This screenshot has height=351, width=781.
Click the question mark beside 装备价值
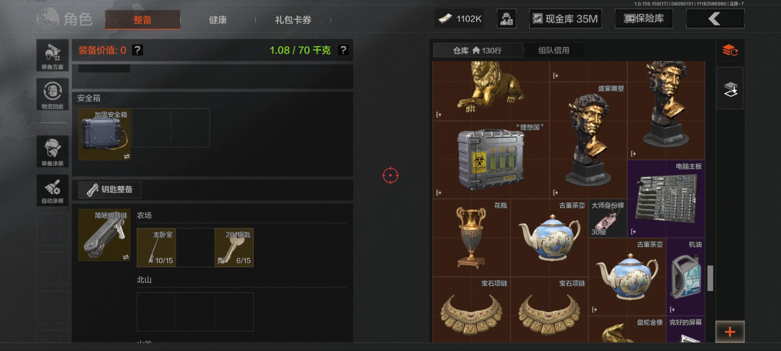pyautogui.click(x=137, y=50)
